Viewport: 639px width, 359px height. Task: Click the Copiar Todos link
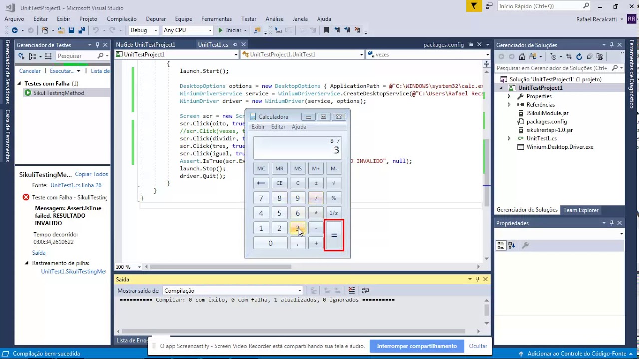(x=91, y=174)
